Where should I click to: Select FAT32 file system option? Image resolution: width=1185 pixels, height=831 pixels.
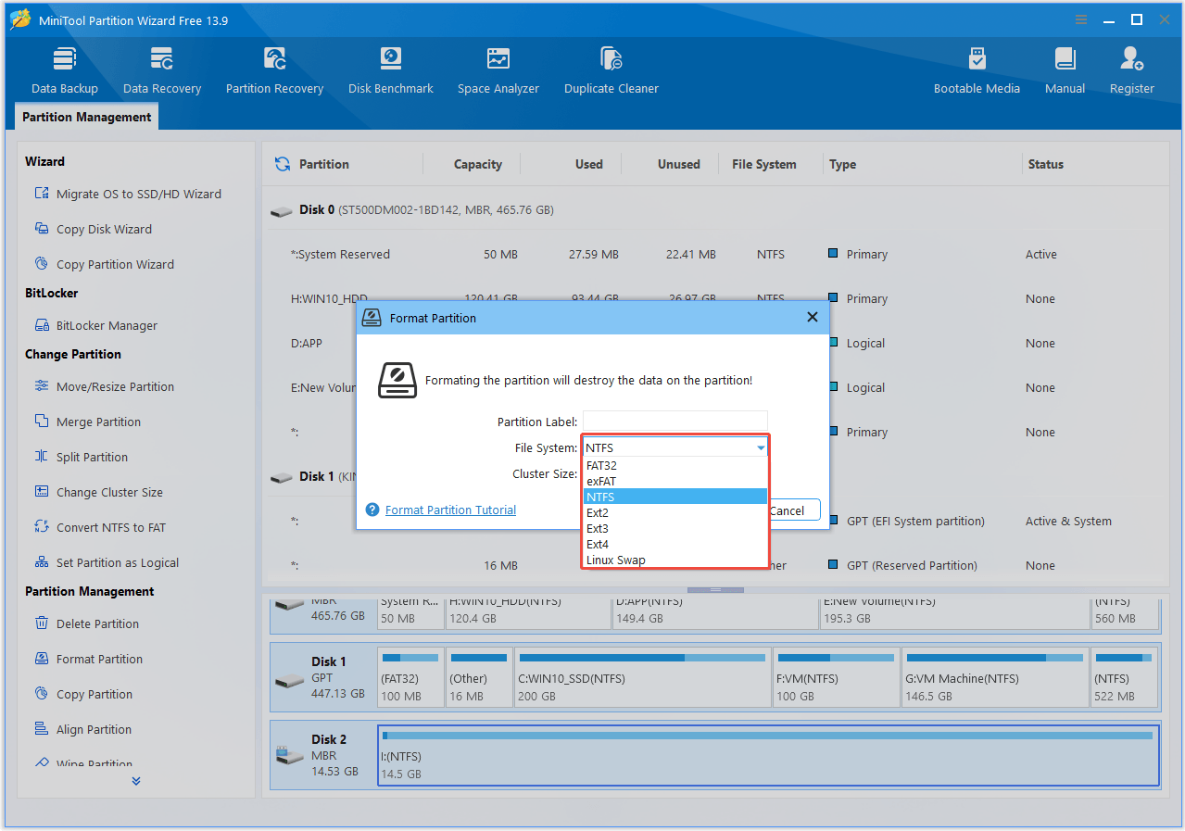pyautogui.click(x=675, y=465)
